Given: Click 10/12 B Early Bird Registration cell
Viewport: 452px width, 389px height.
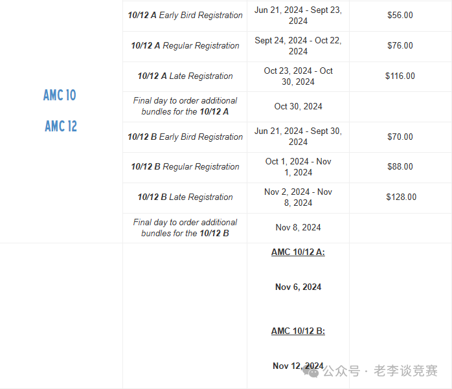Looking at the screenshot, I should coord(185,137).
